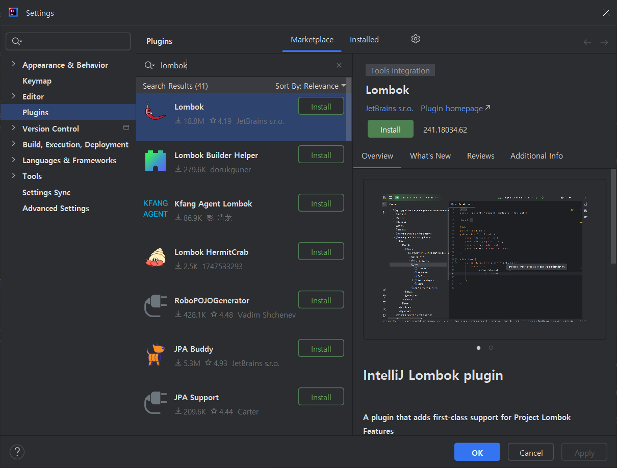617x468 pixels.
Task: Open the Additional Info tab
Action: 536,156
